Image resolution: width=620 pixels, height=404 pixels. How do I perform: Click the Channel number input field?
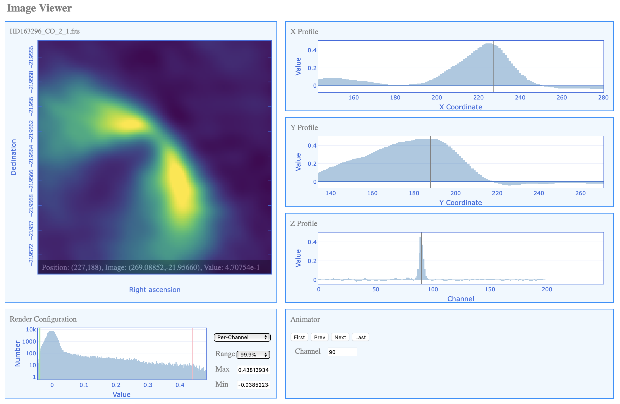click(342, 352)
